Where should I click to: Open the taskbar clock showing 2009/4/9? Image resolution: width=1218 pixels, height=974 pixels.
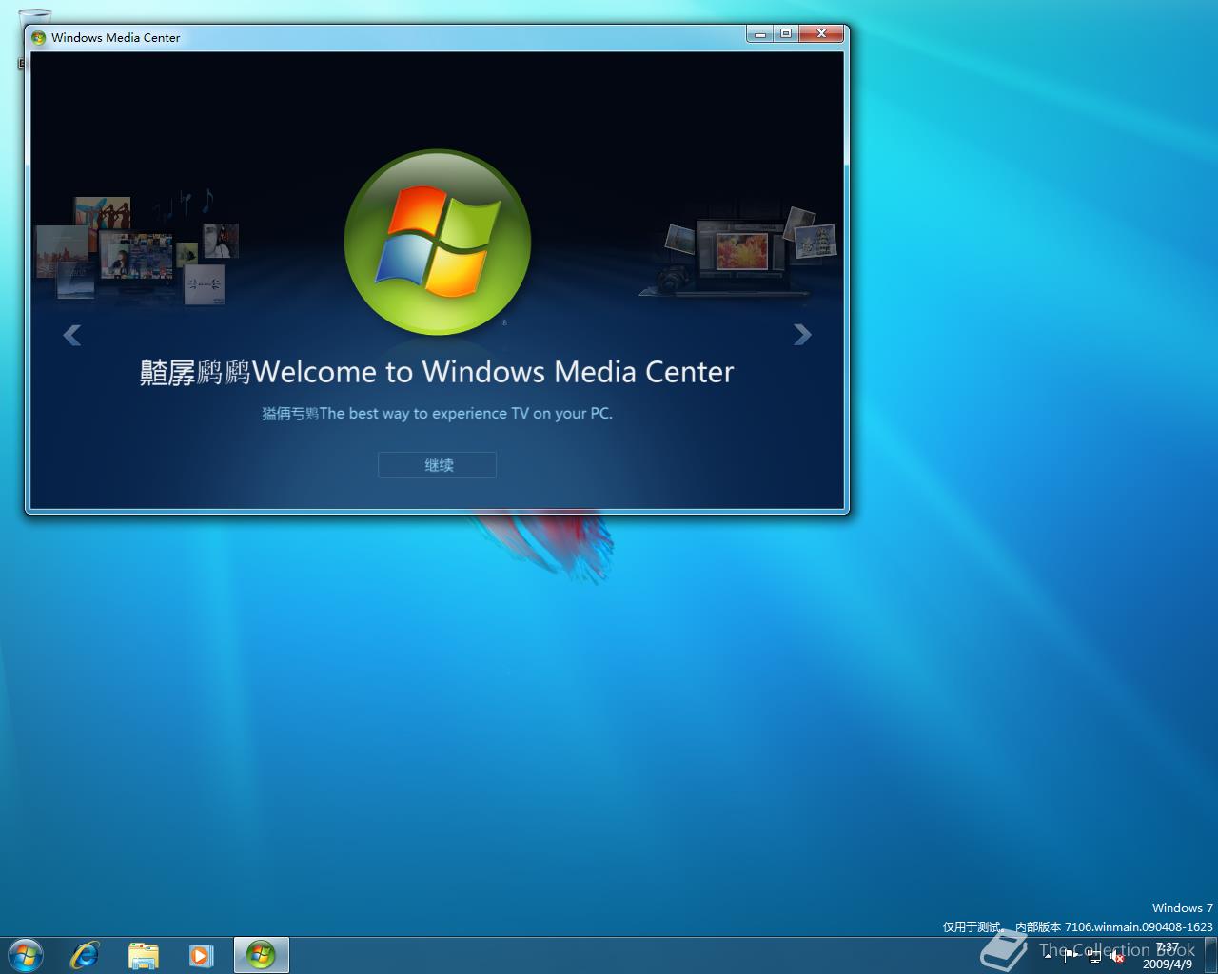[x=1168, y=956]
